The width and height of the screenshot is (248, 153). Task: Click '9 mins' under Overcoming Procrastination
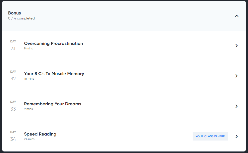[28, 49]
